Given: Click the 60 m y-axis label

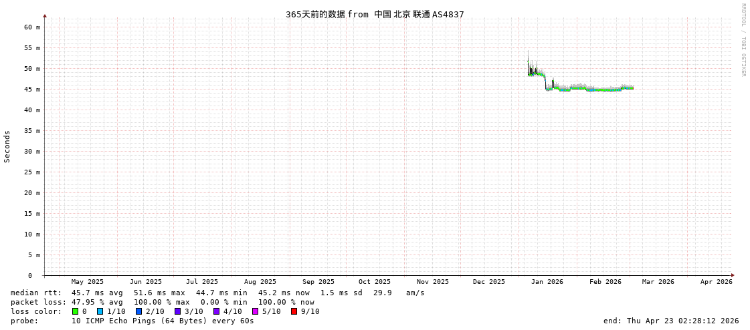Looking at the screenshot, I should [x=33, y=27].
